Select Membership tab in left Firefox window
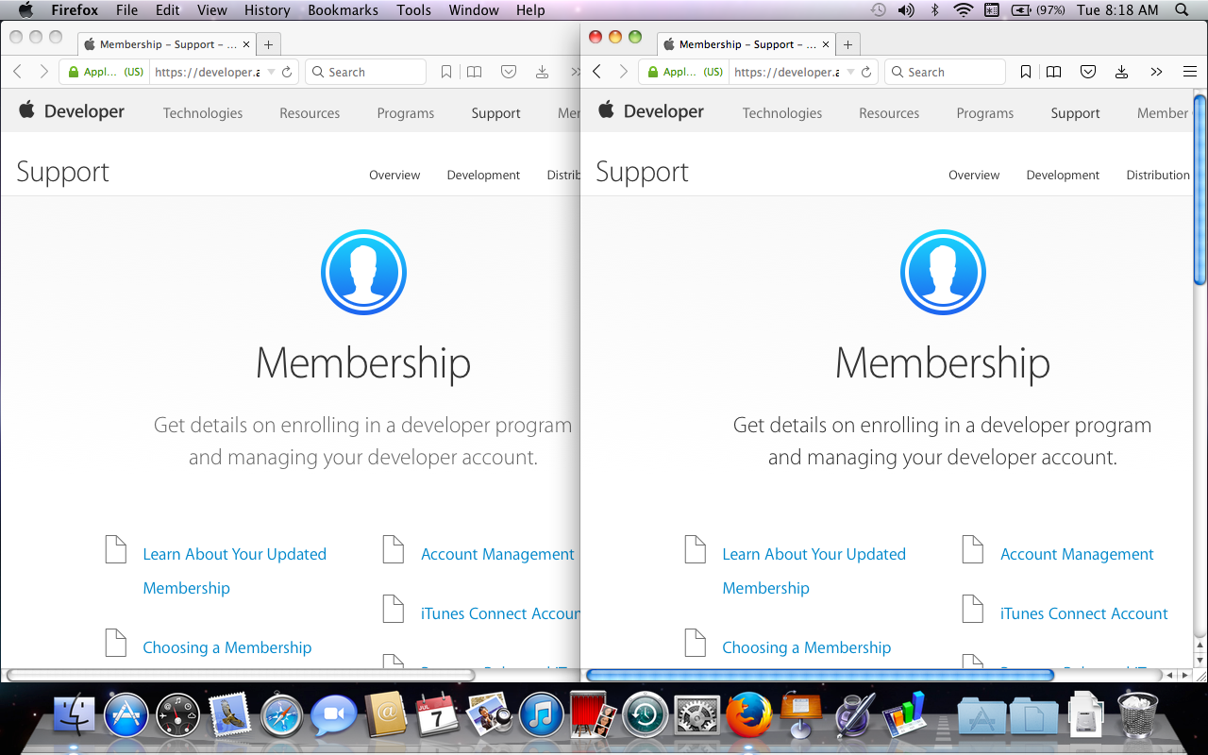The height and width of the screenshot is (755, 1208). (166, 44)
